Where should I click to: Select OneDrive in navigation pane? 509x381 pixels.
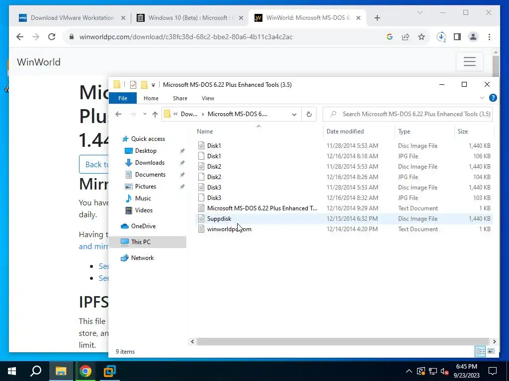pyautogui.click(x=143, y=226)
